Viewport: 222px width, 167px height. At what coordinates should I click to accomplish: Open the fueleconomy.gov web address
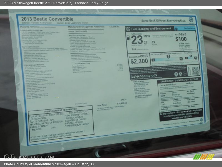(143, 76)
